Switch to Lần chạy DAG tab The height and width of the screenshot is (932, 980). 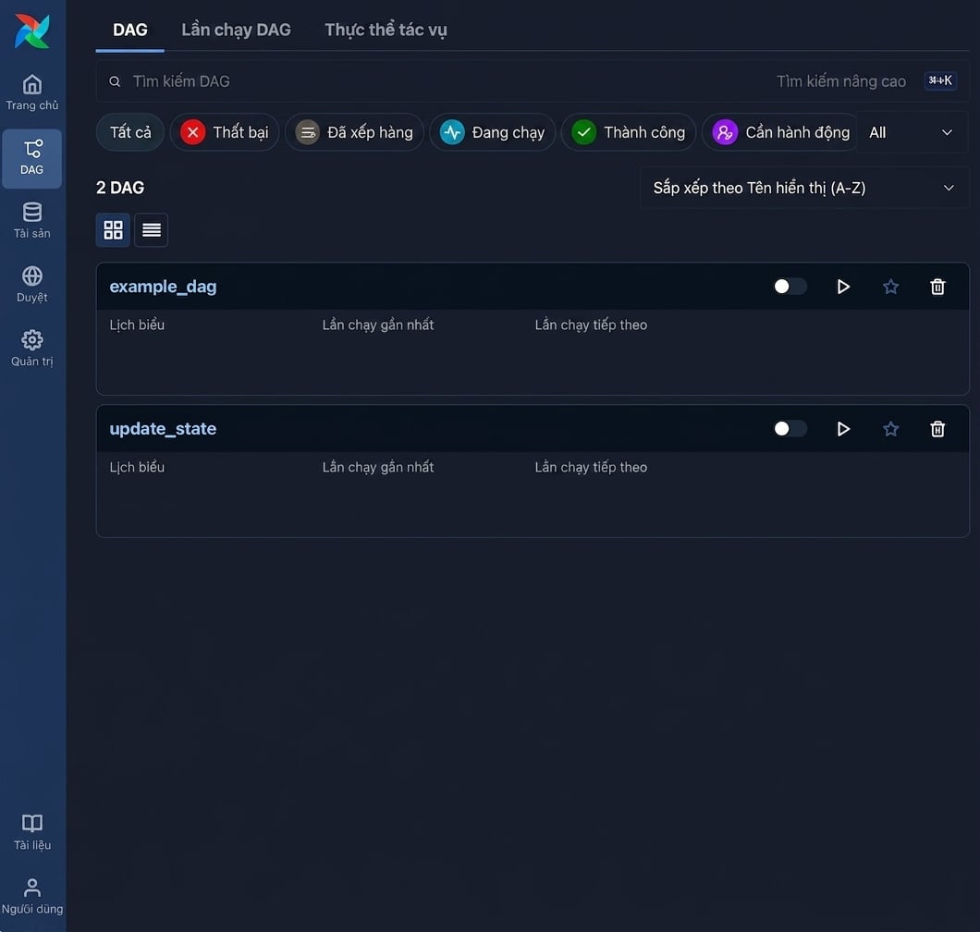236,30
